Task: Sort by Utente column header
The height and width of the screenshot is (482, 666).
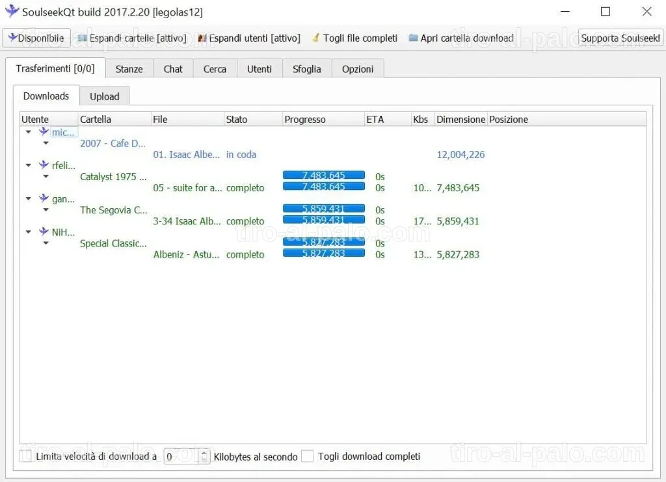Action: [49, 119]
